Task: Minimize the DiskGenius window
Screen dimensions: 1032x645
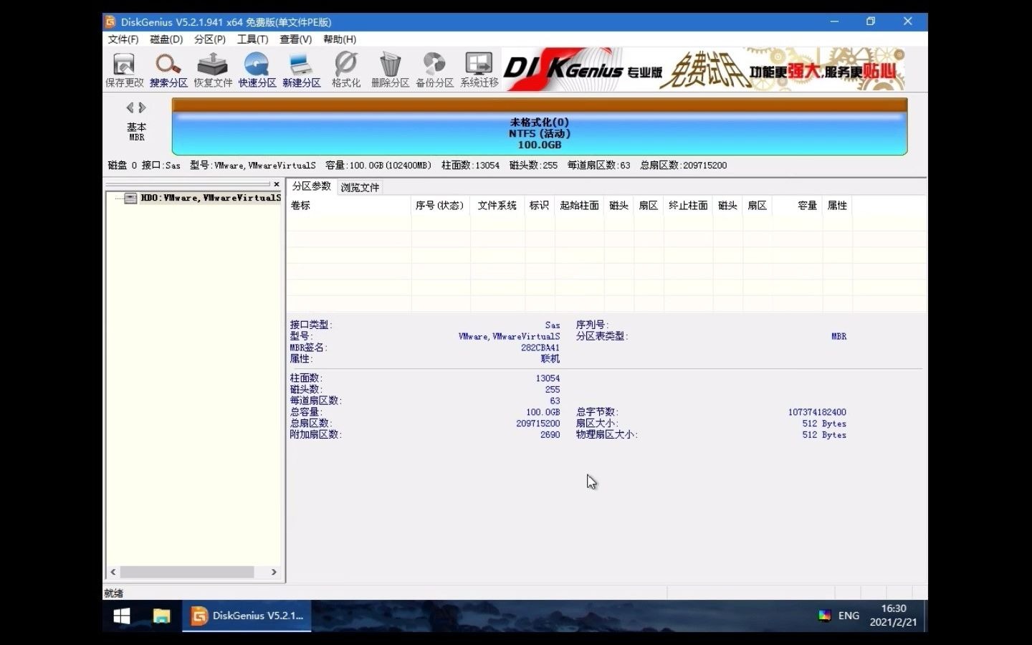Action: pos(834,21)
